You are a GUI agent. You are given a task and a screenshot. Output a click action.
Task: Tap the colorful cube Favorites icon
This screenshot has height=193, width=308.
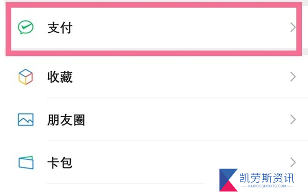tap(26, 77)
